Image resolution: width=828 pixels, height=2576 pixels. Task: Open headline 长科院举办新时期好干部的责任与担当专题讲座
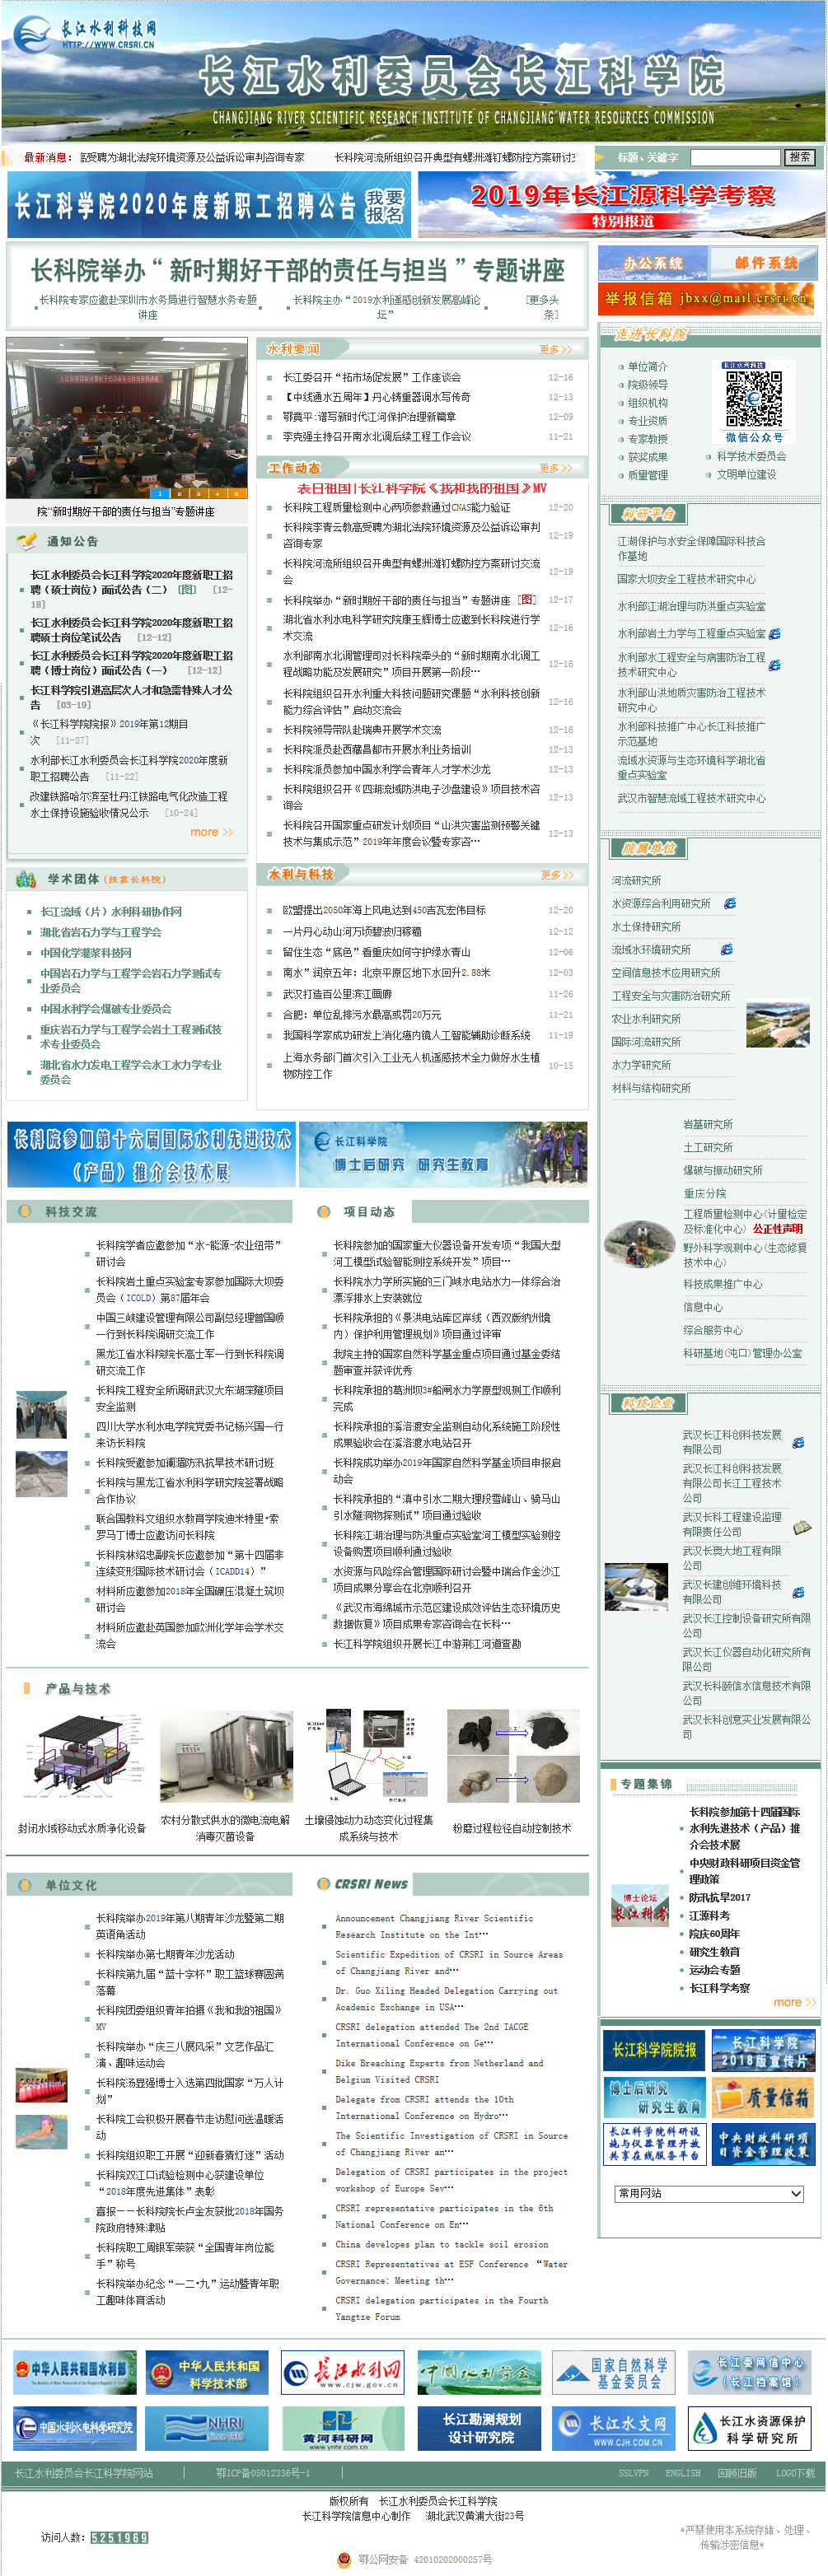point(297,270)
